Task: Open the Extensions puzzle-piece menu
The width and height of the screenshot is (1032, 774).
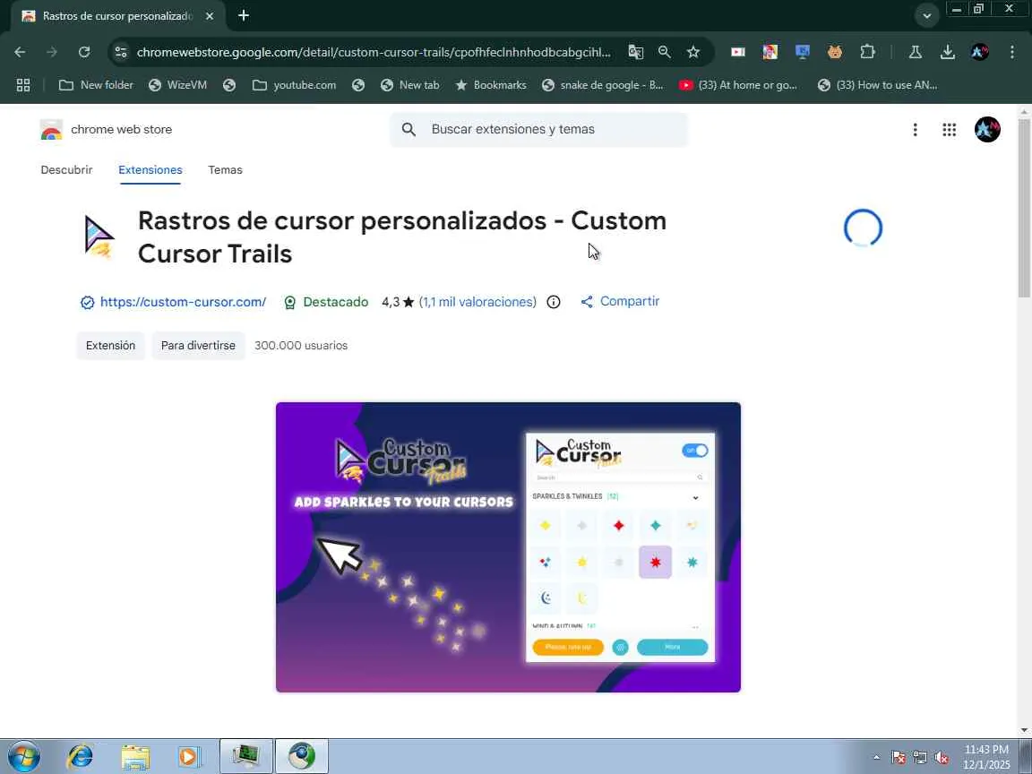Action: [867, 52]
